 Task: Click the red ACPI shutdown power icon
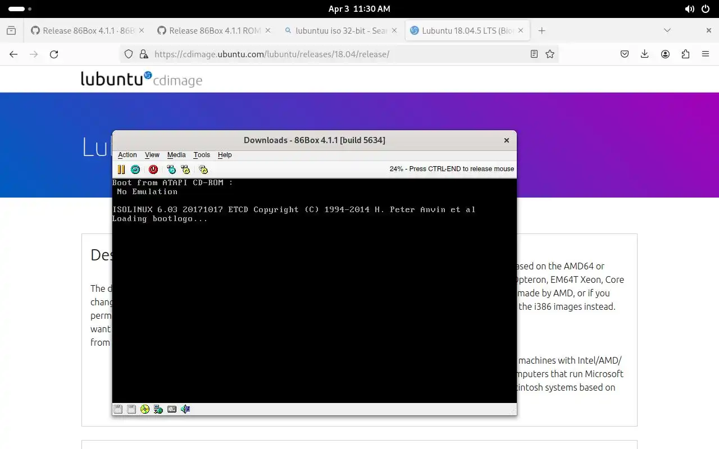(x=153, y=169)
